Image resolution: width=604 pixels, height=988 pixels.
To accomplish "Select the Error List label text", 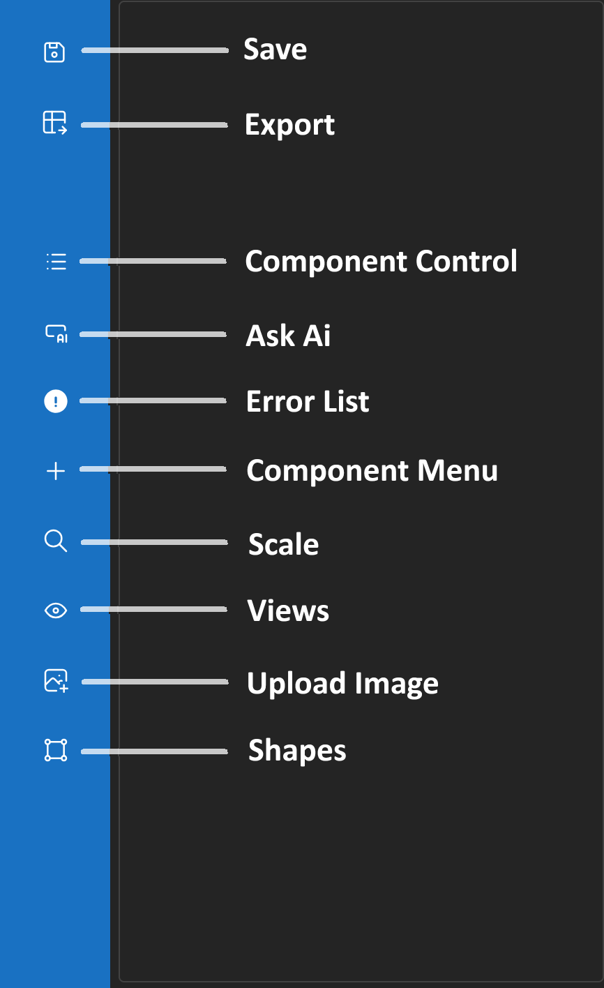I will click(x=308, y=402).
